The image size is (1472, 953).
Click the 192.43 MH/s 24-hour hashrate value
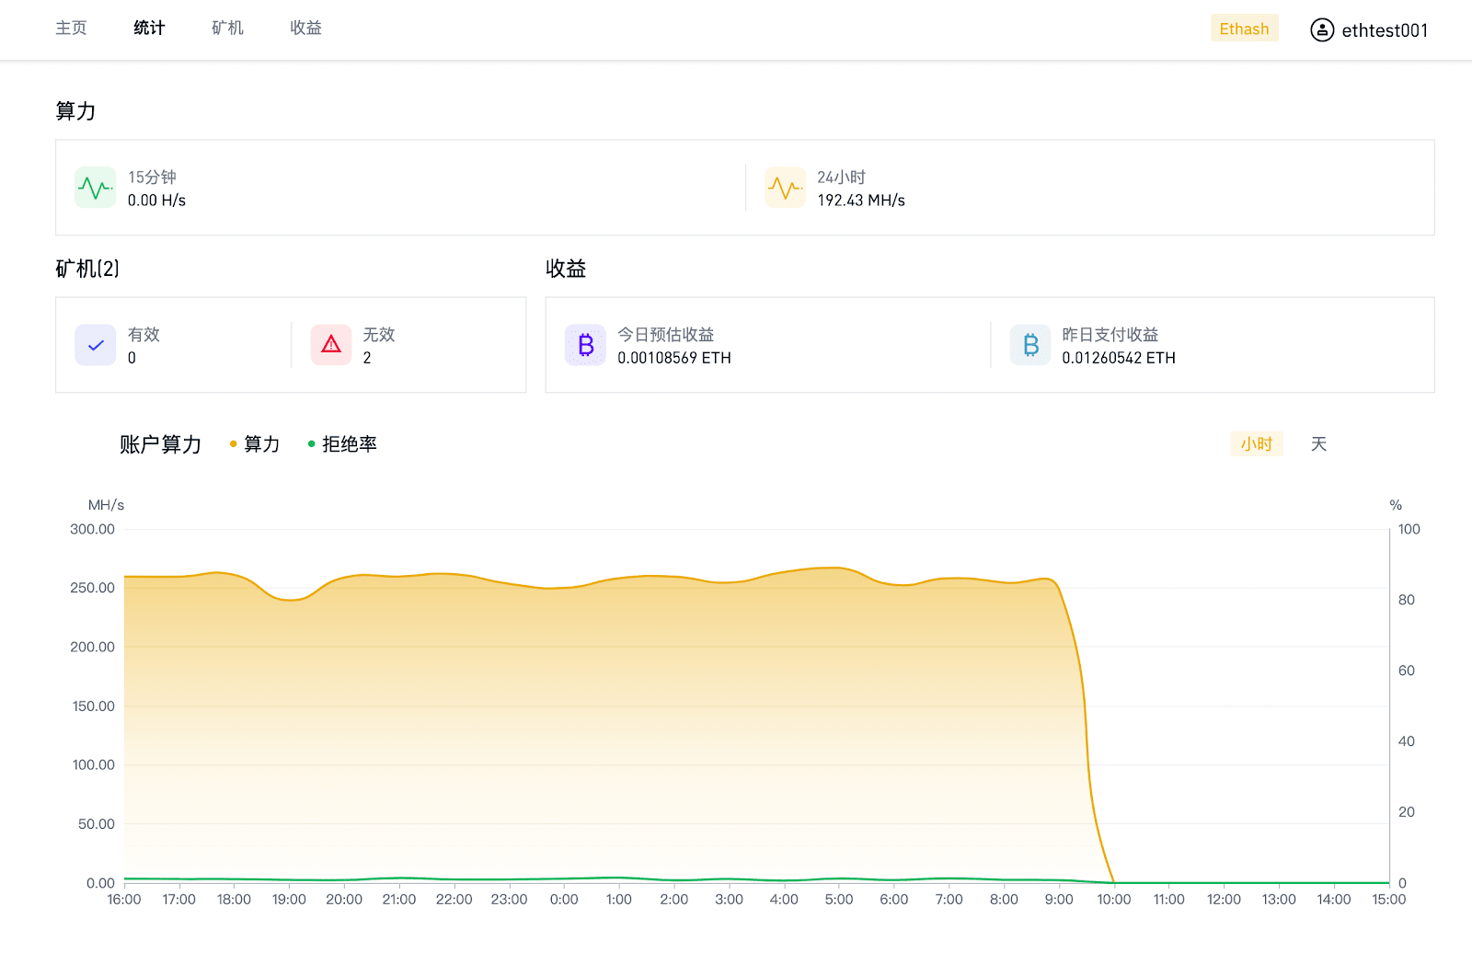pos(861,201)
